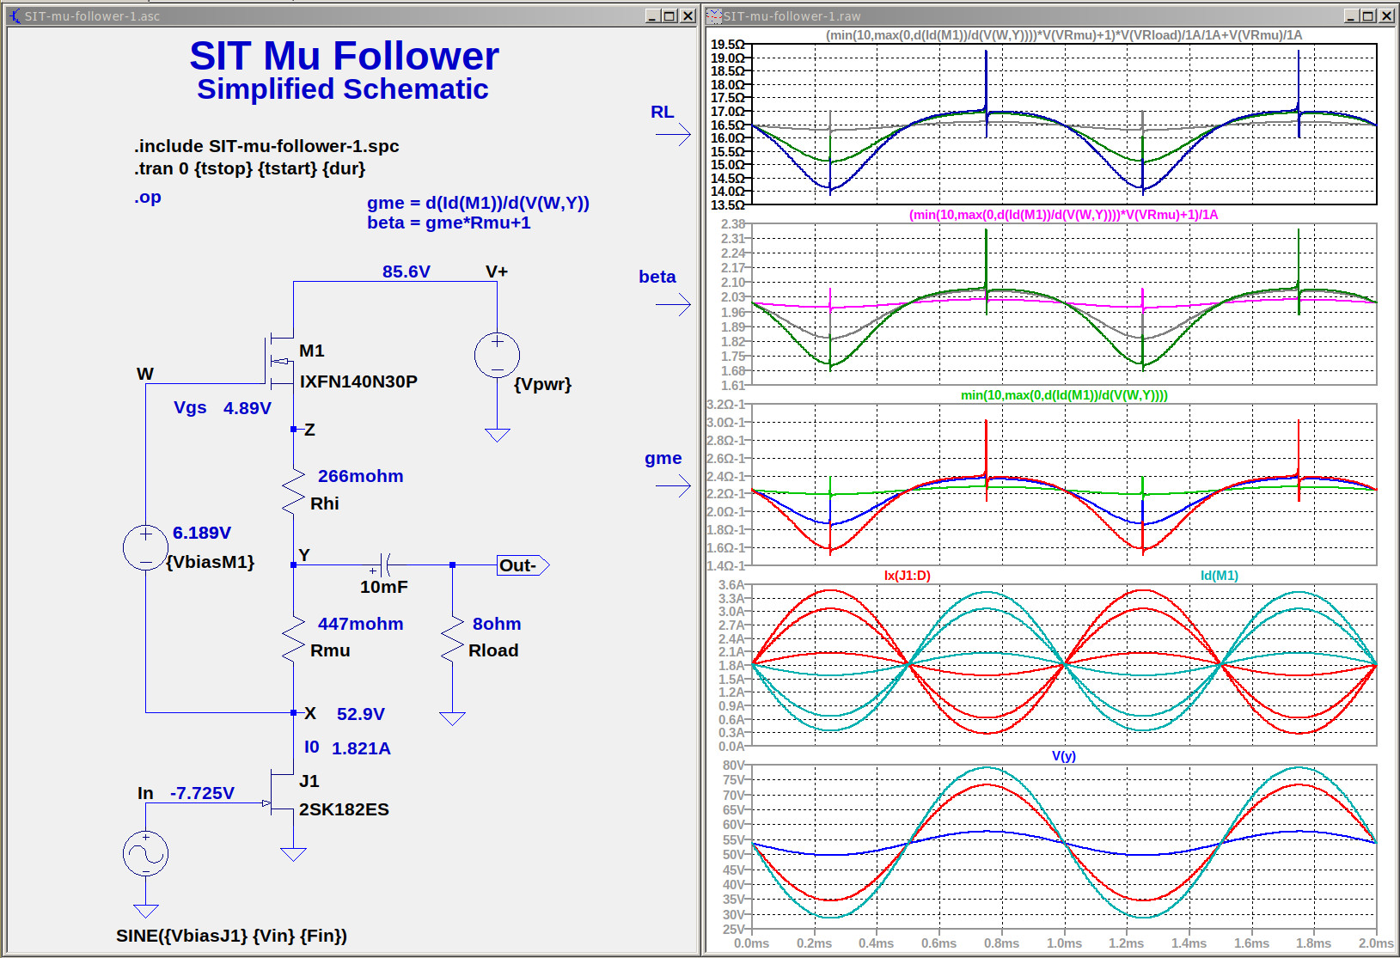Click the Out- output port flag
Viewport: 1400px width, 958px height.
(523, 565)
